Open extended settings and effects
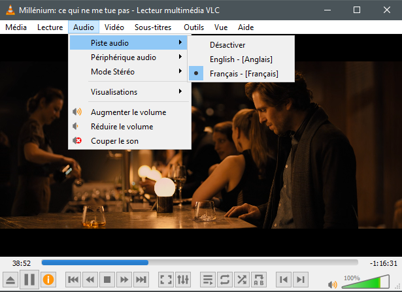This screenshot has height=292, width=402. [x=183, y=280]
